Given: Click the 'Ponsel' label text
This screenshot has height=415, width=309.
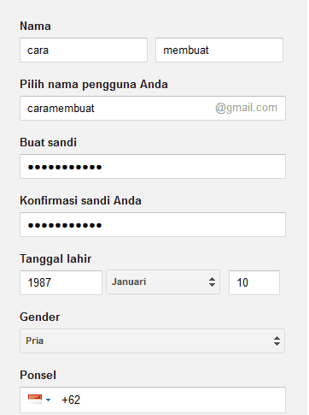Looking at the screenshot, I should [38, 375].
